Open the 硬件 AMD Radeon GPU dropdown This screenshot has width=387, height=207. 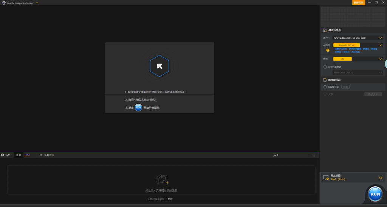point(357,38)
